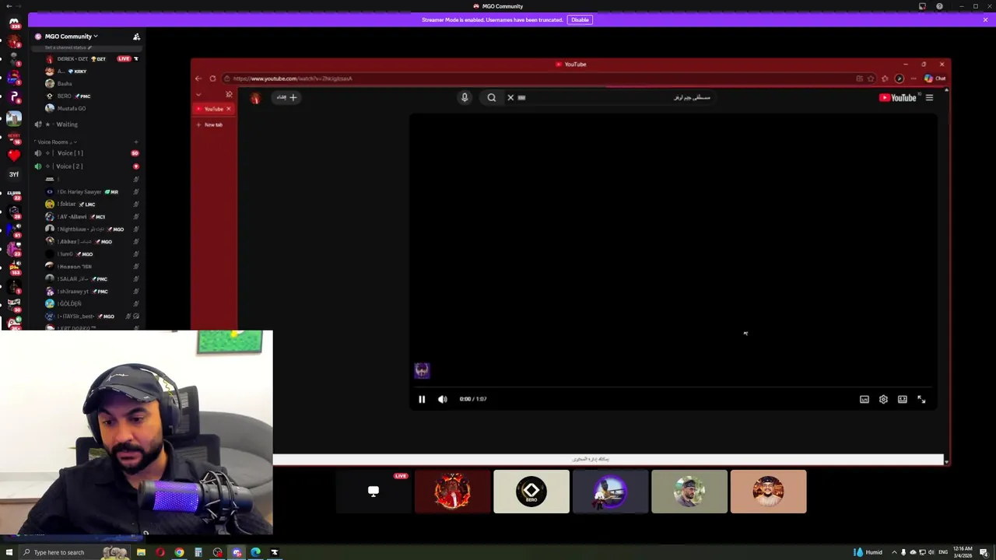Select the rightmost bearded participant tile

pos(768,492)
